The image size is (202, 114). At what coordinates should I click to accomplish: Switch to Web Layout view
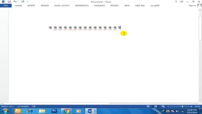(163, 106)
